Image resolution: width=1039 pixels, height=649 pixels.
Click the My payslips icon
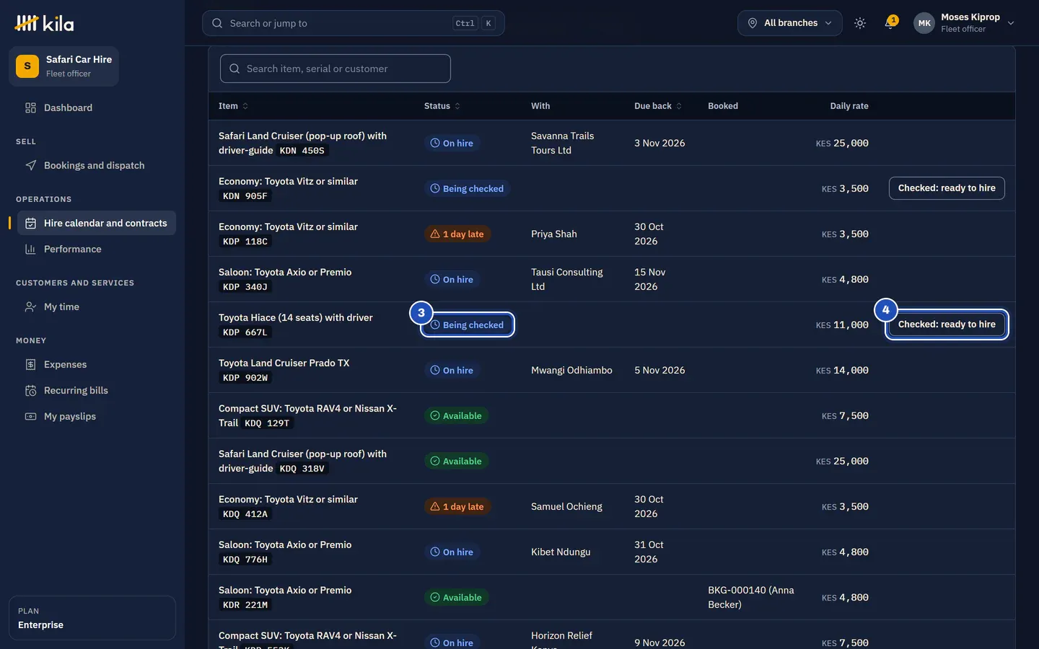click(x=30, y=417)
